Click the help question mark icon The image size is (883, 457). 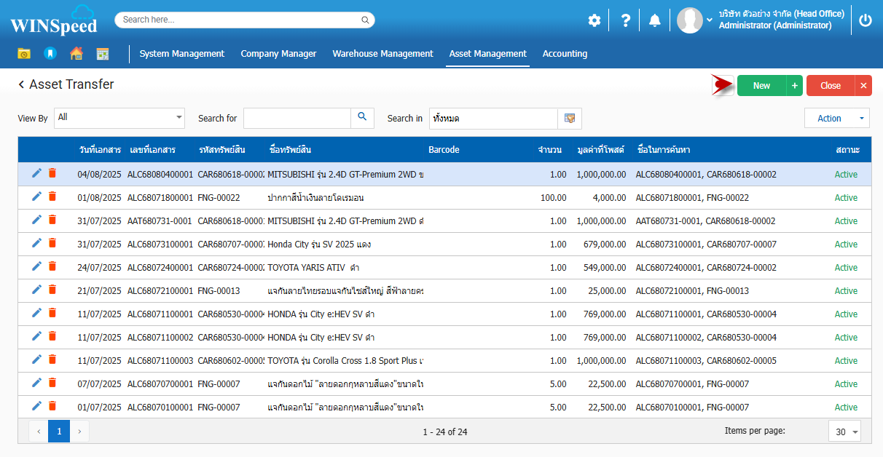(625, 20)
